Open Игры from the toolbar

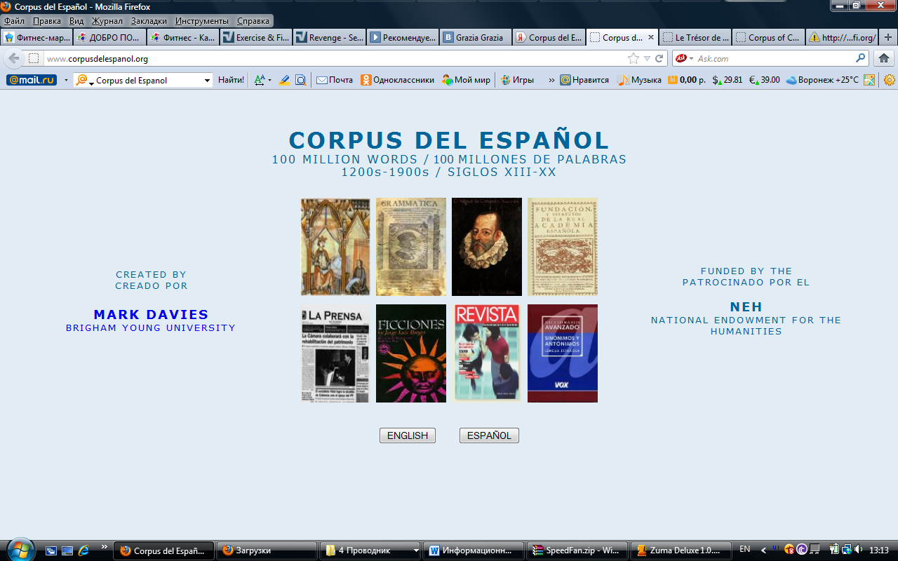(517, 80)
